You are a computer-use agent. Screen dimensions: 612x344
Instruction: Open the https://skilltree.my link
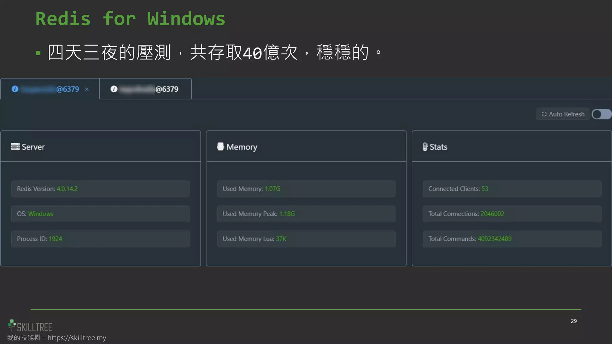77,338
